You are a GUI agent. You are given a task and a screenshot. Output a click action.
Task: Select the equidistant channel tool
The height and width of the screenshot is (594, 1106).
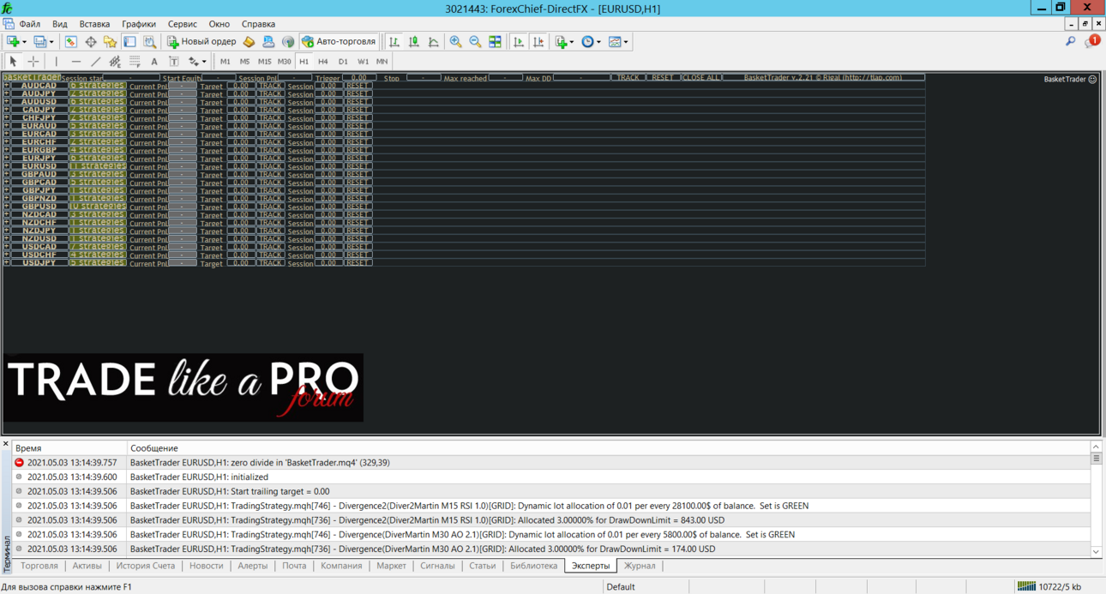pos(115,62)
